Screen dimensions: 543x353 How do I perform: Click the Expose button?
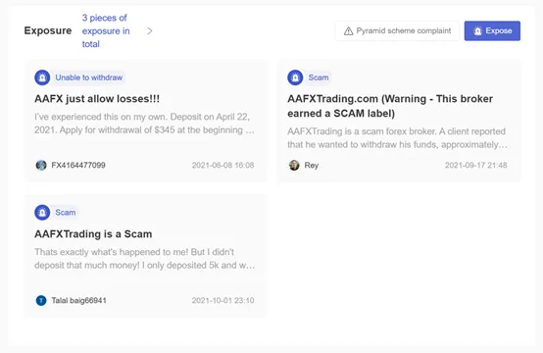pyautogui.click(x=492, y=30)
